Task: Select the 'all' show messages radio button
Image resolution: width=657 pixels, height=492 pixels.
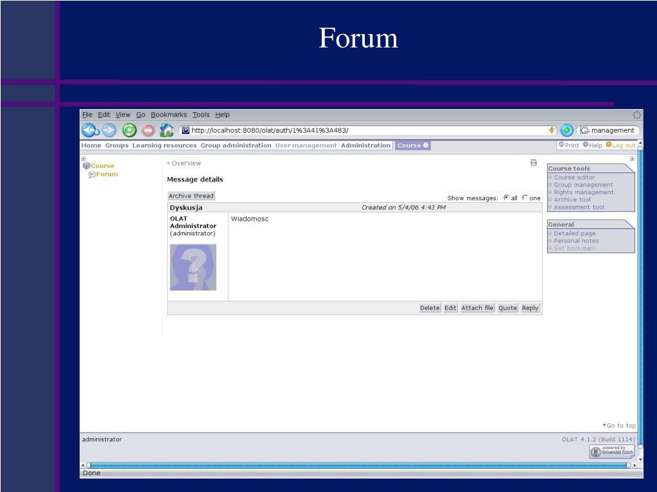Action: pyautogui.click(x=506, y=198)
